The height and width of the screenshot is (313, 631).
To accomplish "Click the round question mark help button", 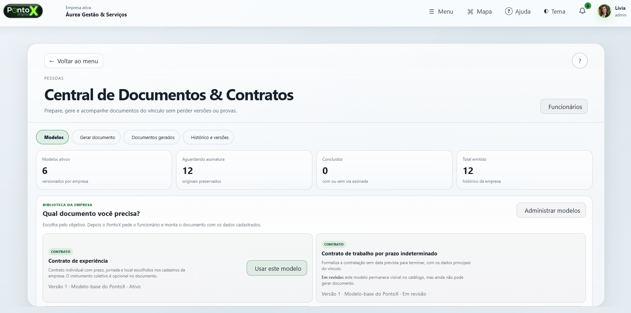I will [580, 61].
